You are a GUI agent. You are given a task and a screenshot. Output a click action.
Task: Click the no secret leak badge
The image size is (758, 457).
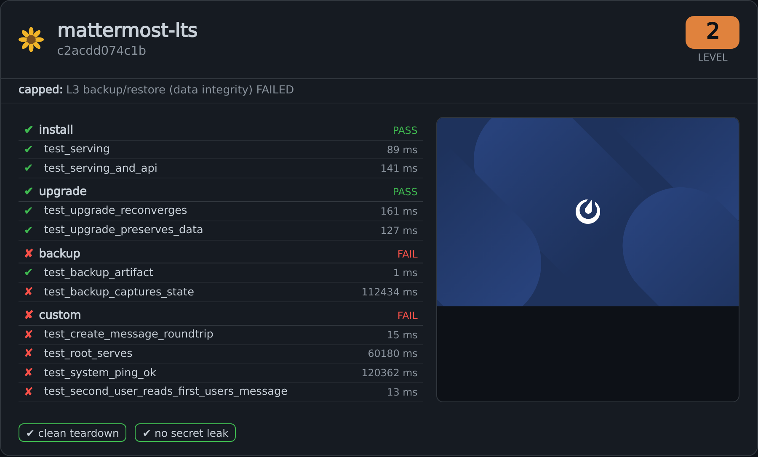(185, 433)
